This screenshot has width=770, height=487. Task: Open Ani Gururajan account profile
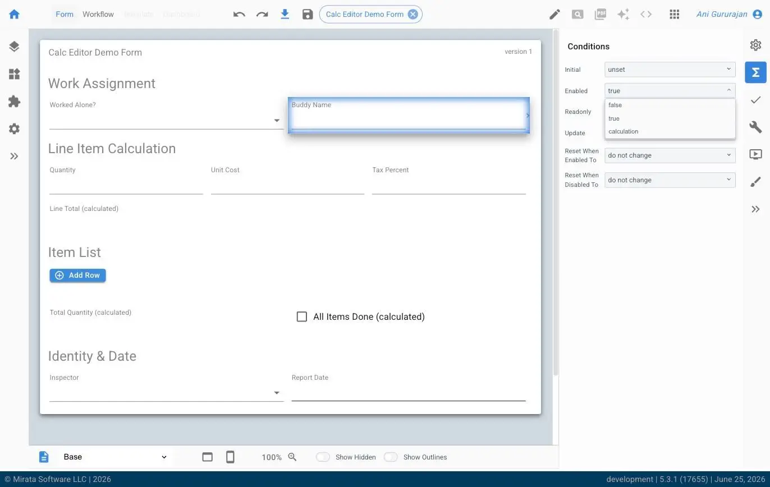pyautogui.click(x=730, y=14)
